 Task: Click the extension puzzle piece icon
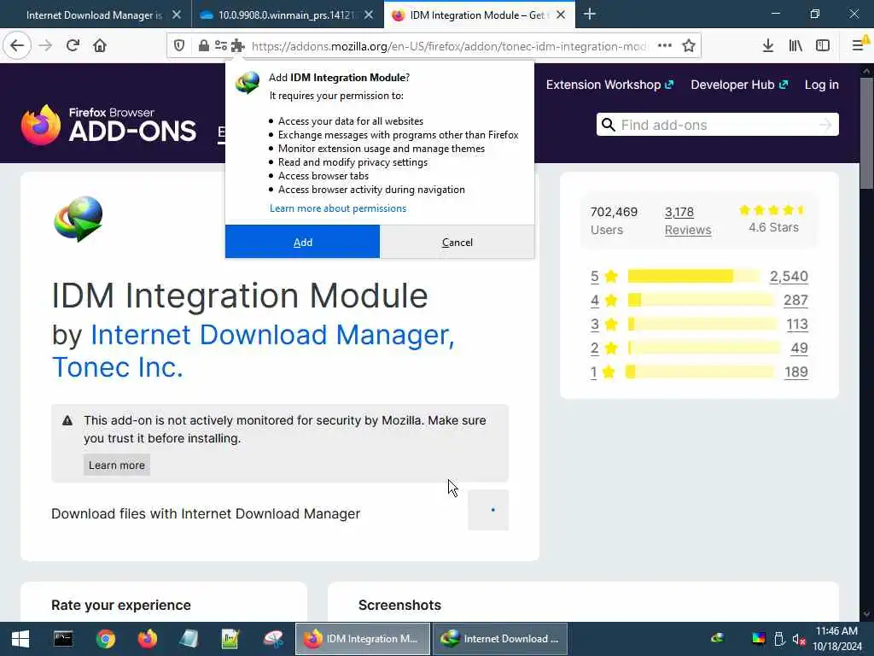coord(238,46)
